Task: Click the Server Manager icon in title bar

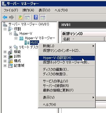Action: 4,4
